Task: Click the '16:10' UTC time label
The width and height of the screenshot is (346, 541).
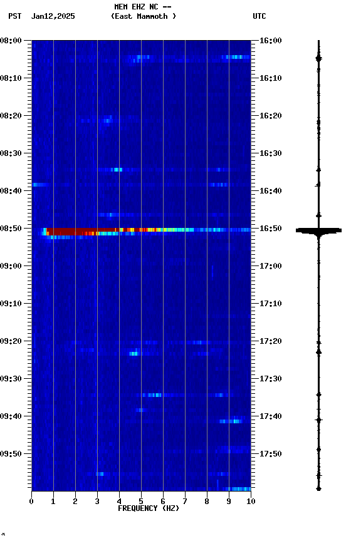Action: (271, 78)
